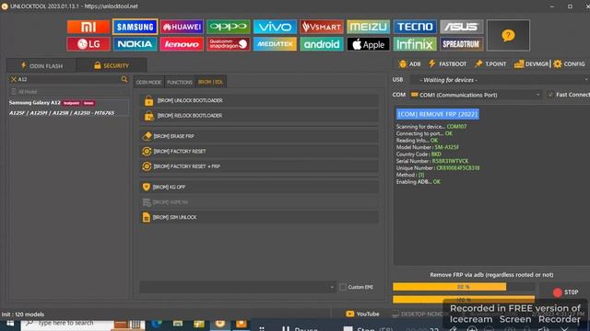Open the BROM | EDL sub-tab

click(x=211, y=82)
